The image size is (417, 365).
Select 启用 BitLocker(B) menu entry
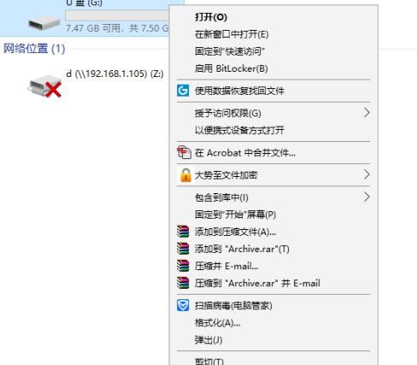(231, 68)
